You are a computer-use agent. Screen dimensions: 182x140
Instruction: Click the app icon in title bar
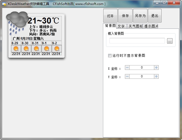point(4,4)
